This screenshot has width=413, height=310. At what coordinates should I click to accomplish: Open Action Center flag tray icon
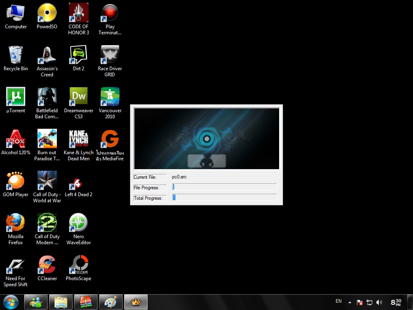pyautogui.click(x=360, y=302)
